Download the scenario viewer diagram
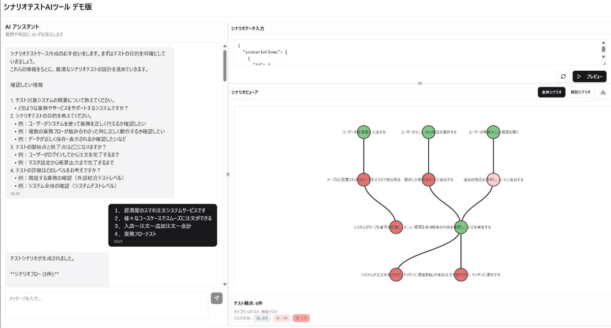611x328 pixels. click(603, 92)
